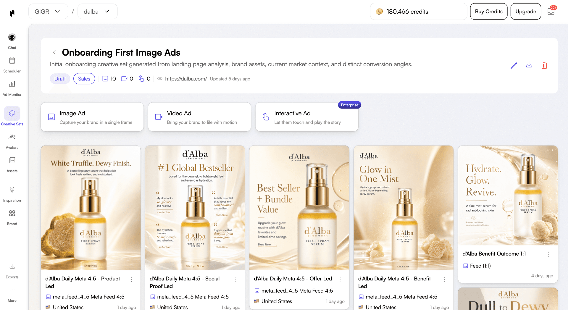Create a new Interactive Ad
Screen dimensions: 568x310
(x=307, y=117)
